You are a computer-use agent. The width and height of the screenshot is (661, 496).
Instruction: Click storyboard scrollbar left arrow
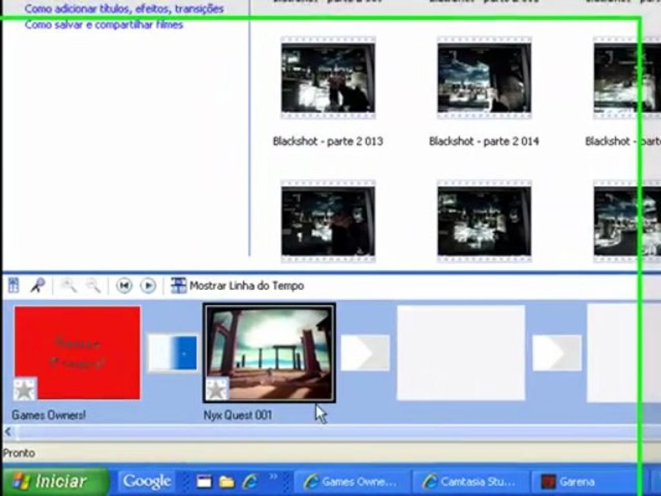click(8, 432)
